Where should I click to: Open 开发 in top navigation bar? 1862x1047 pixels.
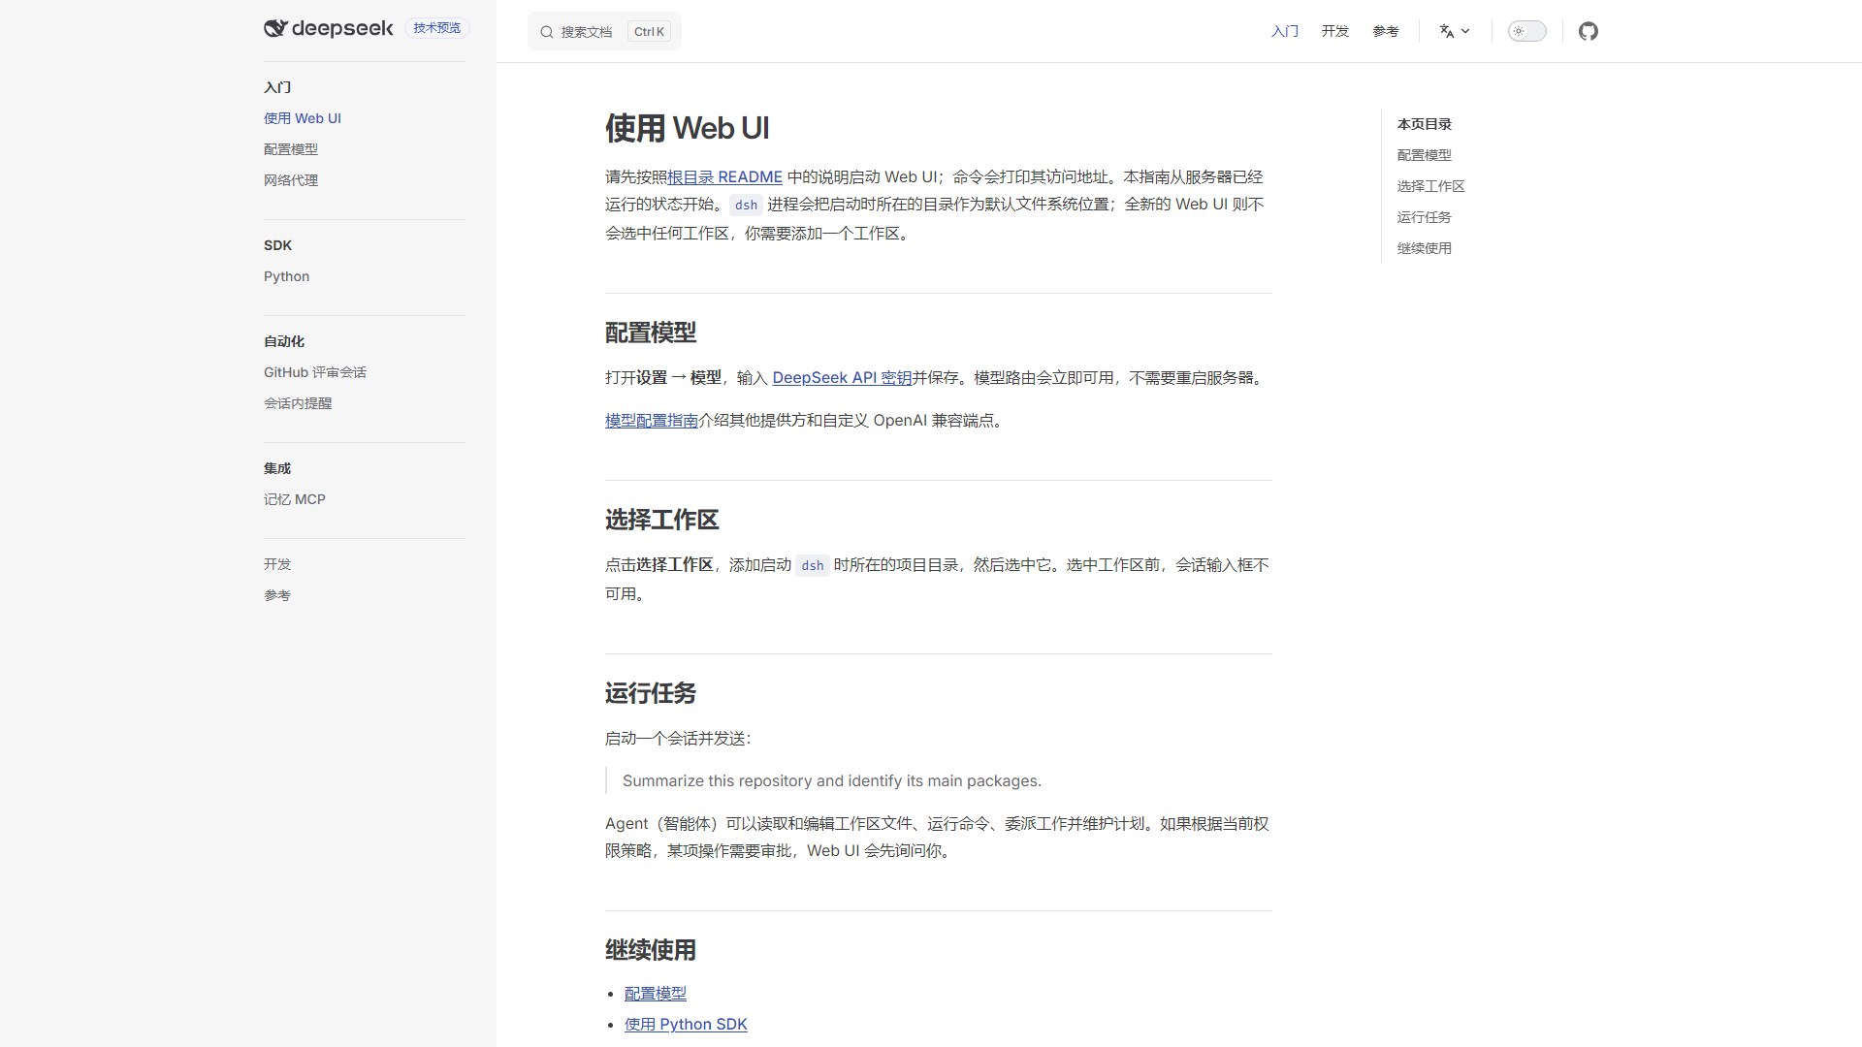(1335, 31)
